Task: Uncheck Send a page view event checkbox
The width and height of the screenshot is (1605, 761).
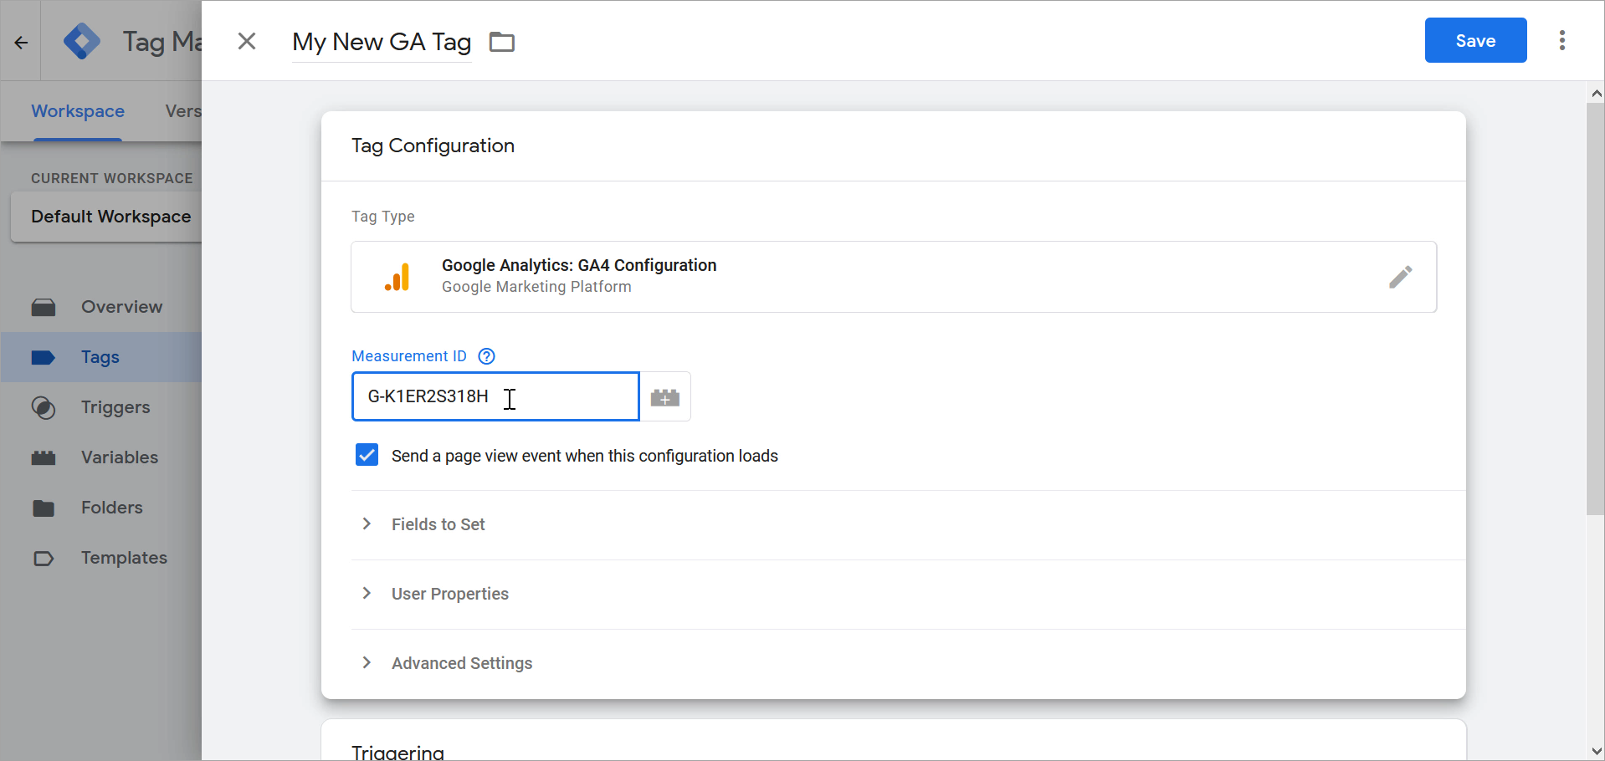Action: pyautogui.click(x=367, y=455)
